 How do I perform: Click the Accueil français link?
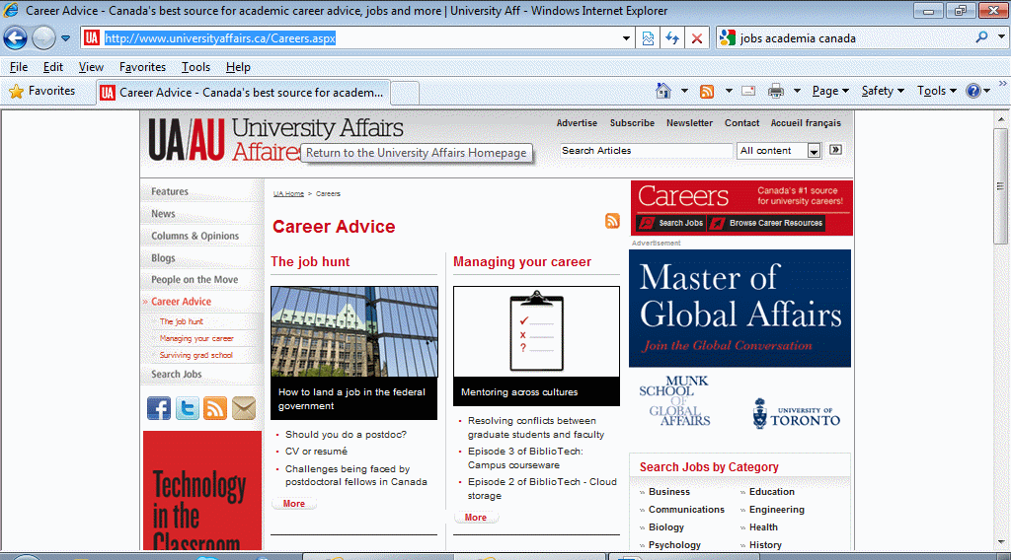(x=806, y=123)
